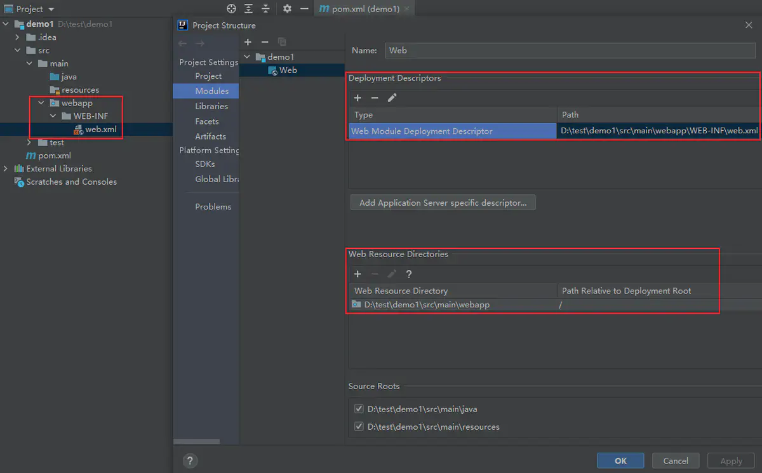The height and width of the screenshot is (473, 762).
Task: Open Project panel settings gear
Action: click(287, 9)
